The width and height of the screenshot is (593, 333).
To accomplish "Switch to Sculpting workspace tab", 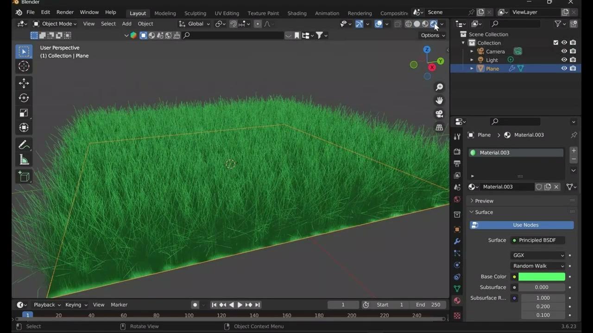I will point(195,13).
